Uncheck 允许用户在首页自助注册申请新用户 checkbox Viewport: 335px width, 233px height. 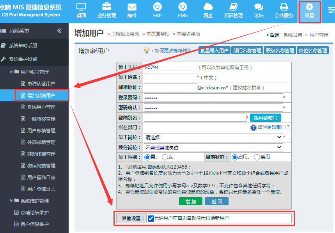click(x=151, y=219)
